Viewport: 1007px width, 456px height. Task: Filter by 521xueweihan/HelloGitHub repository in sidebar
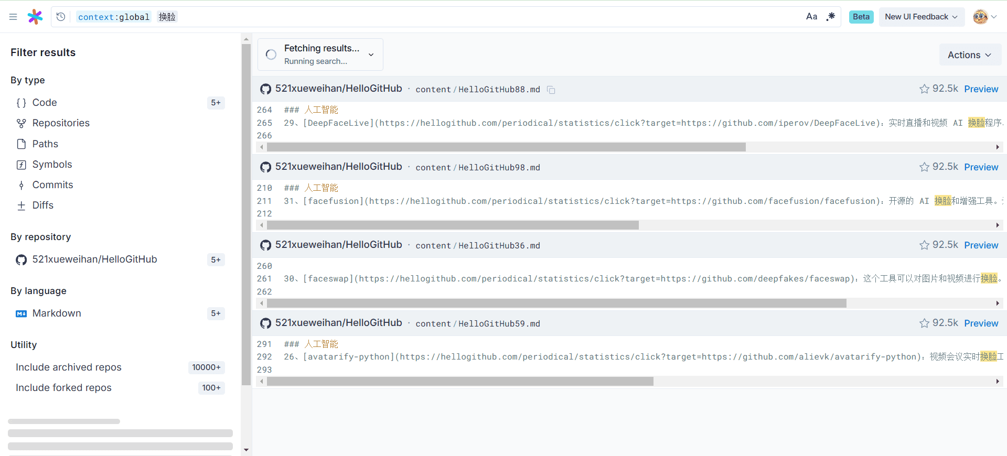(120, 259)
